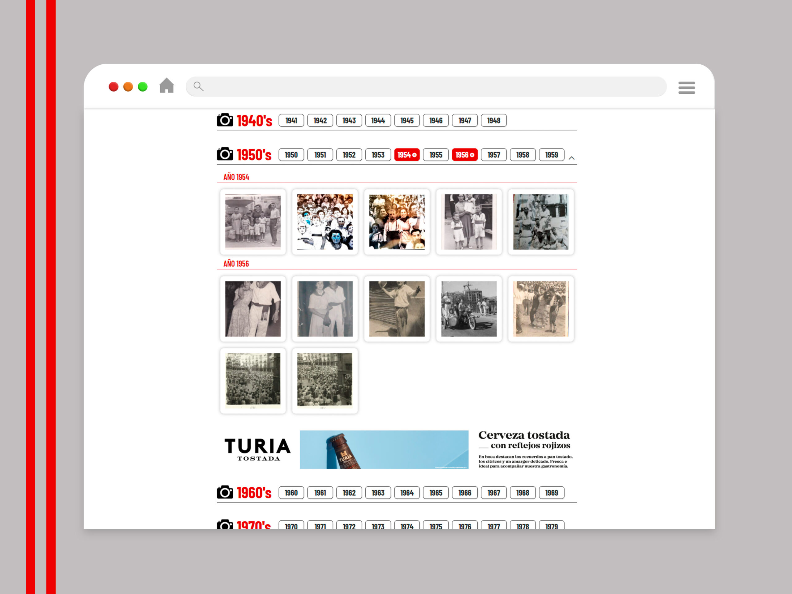Select the 1948 year button
792x594 pixels.
point(494,120)
